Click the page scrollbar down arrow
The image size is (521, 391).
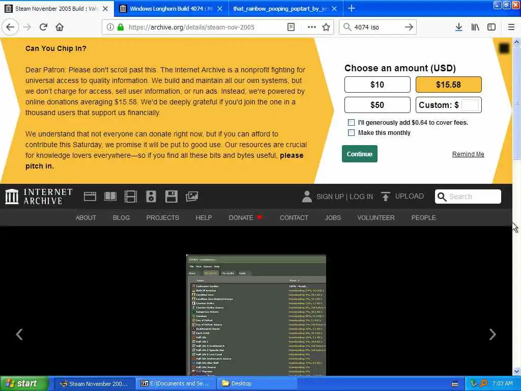[516, 371]
